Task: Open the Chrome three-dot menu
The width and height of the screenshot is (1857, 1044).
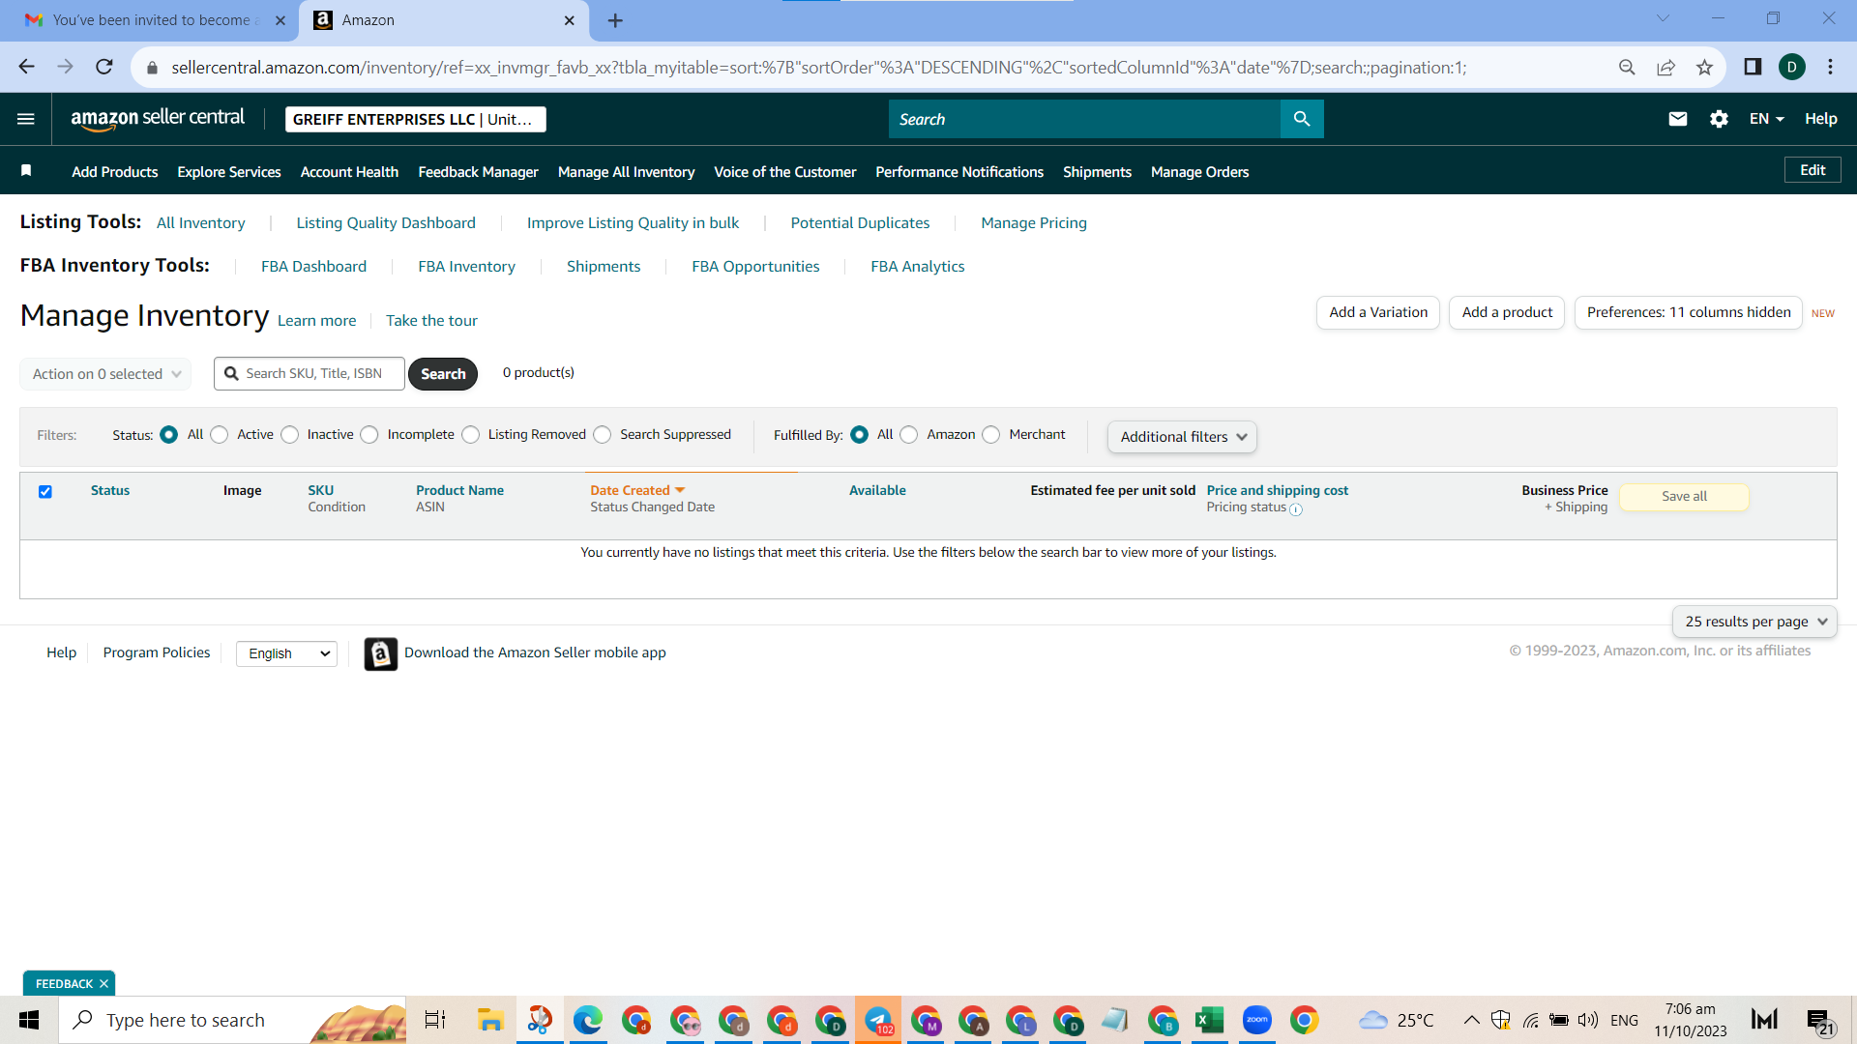Action: [x=1830, y=67]
